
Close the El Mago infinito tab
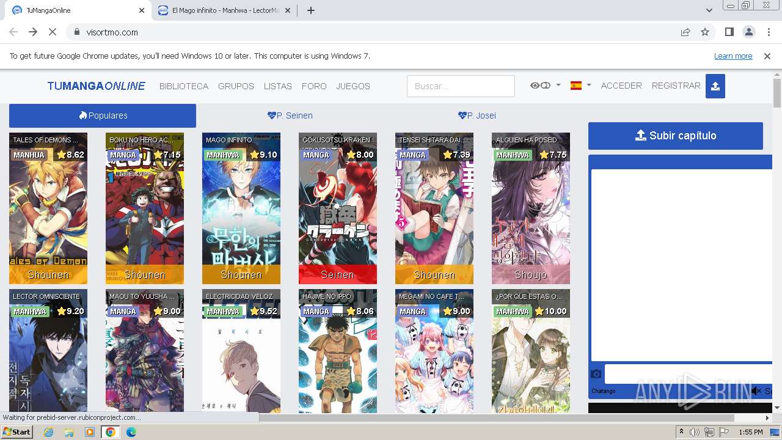point(287,10)
